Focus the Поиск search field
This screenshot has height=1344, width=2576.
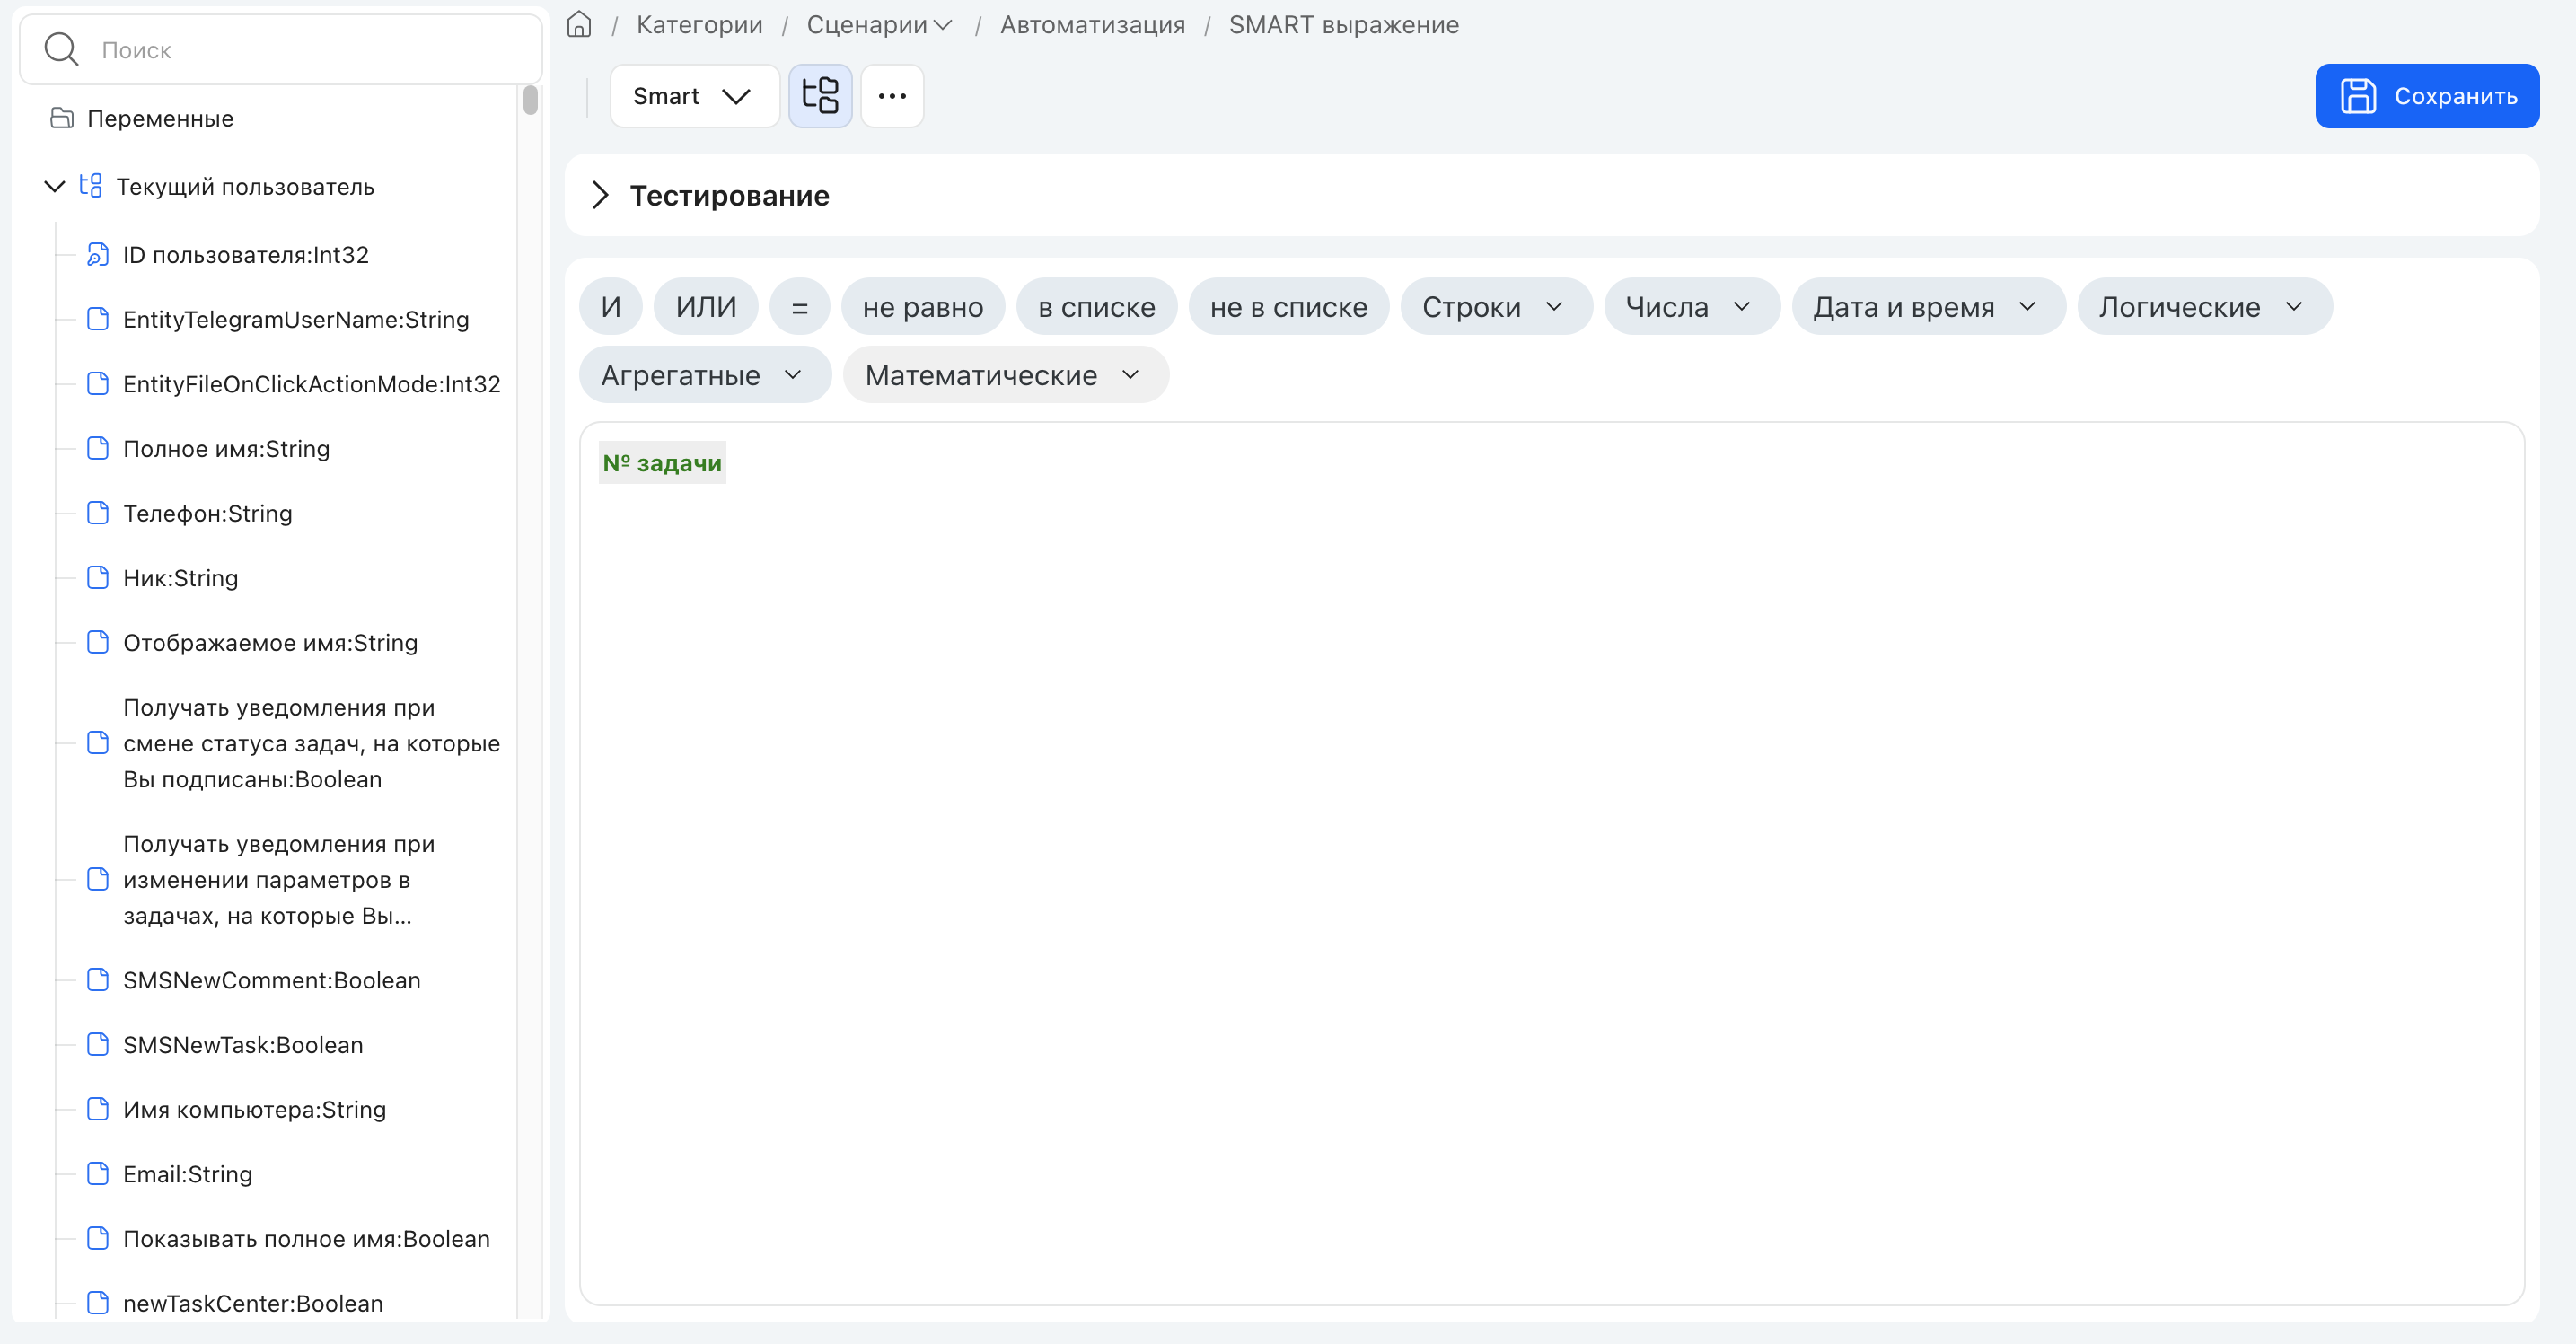point(281,49)
